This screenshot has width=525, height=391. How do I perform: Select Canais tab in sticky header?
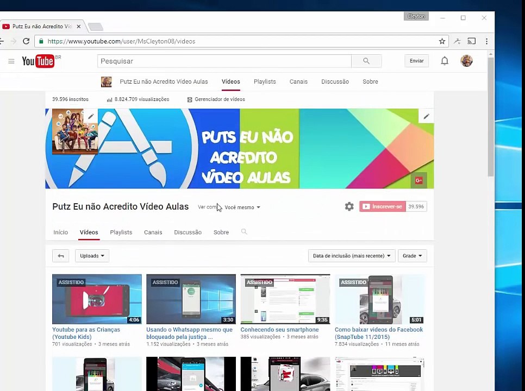[x=298, y=81]
